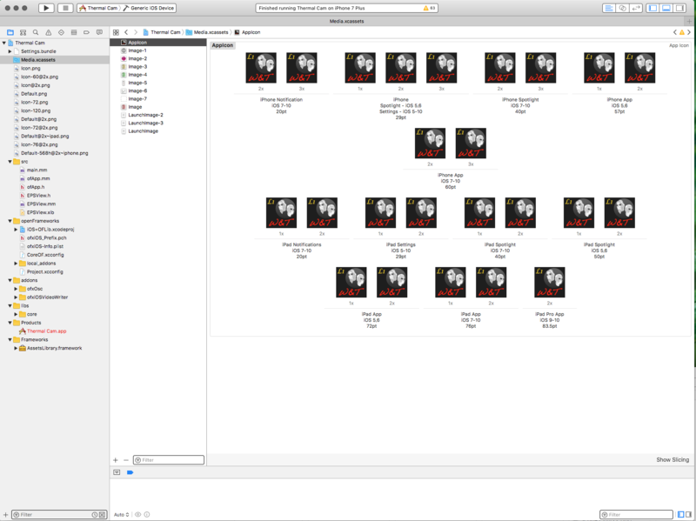The width and height of the screenshot is (696, 521).
Task: Click the warning count badge in activity bar
Action: [x=429, y=8]
